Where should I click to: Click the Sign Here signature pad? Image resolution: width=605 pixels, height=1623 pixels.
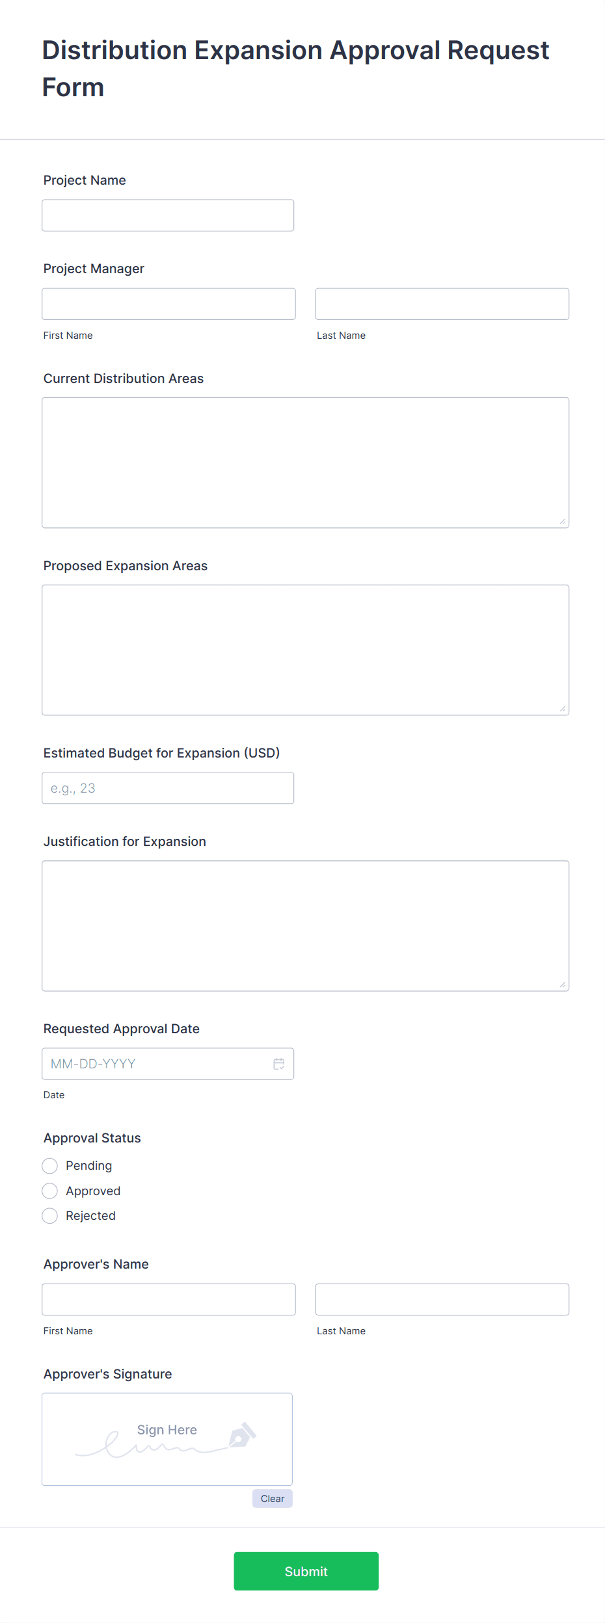pyautogui.click(x=167, y=1439)
